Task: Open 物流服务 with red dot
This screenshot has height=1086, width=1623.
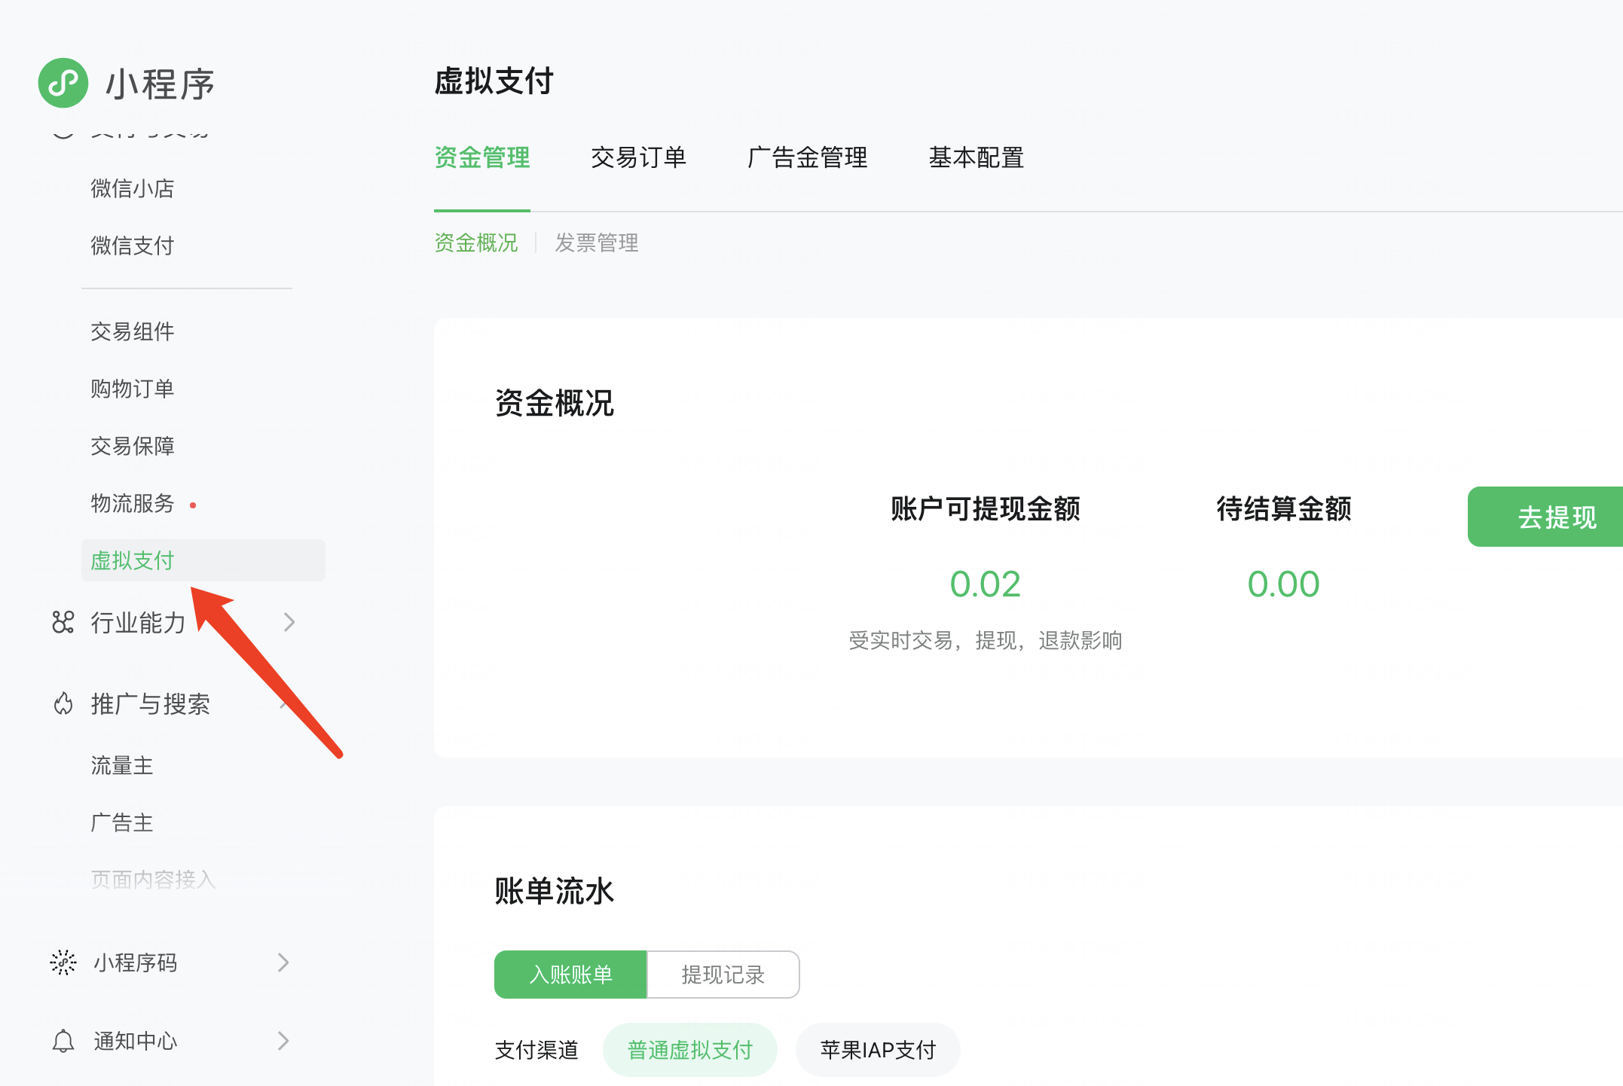Action: coord(133,503)
